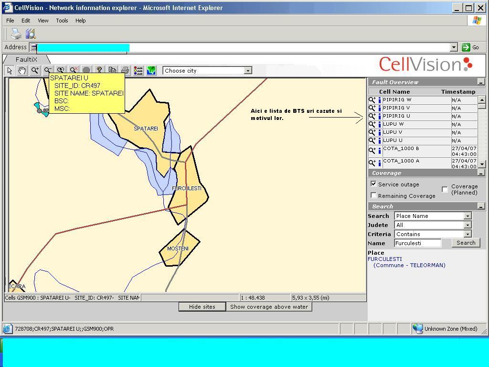Click the zoom to previous view tool

click(61, 70)
